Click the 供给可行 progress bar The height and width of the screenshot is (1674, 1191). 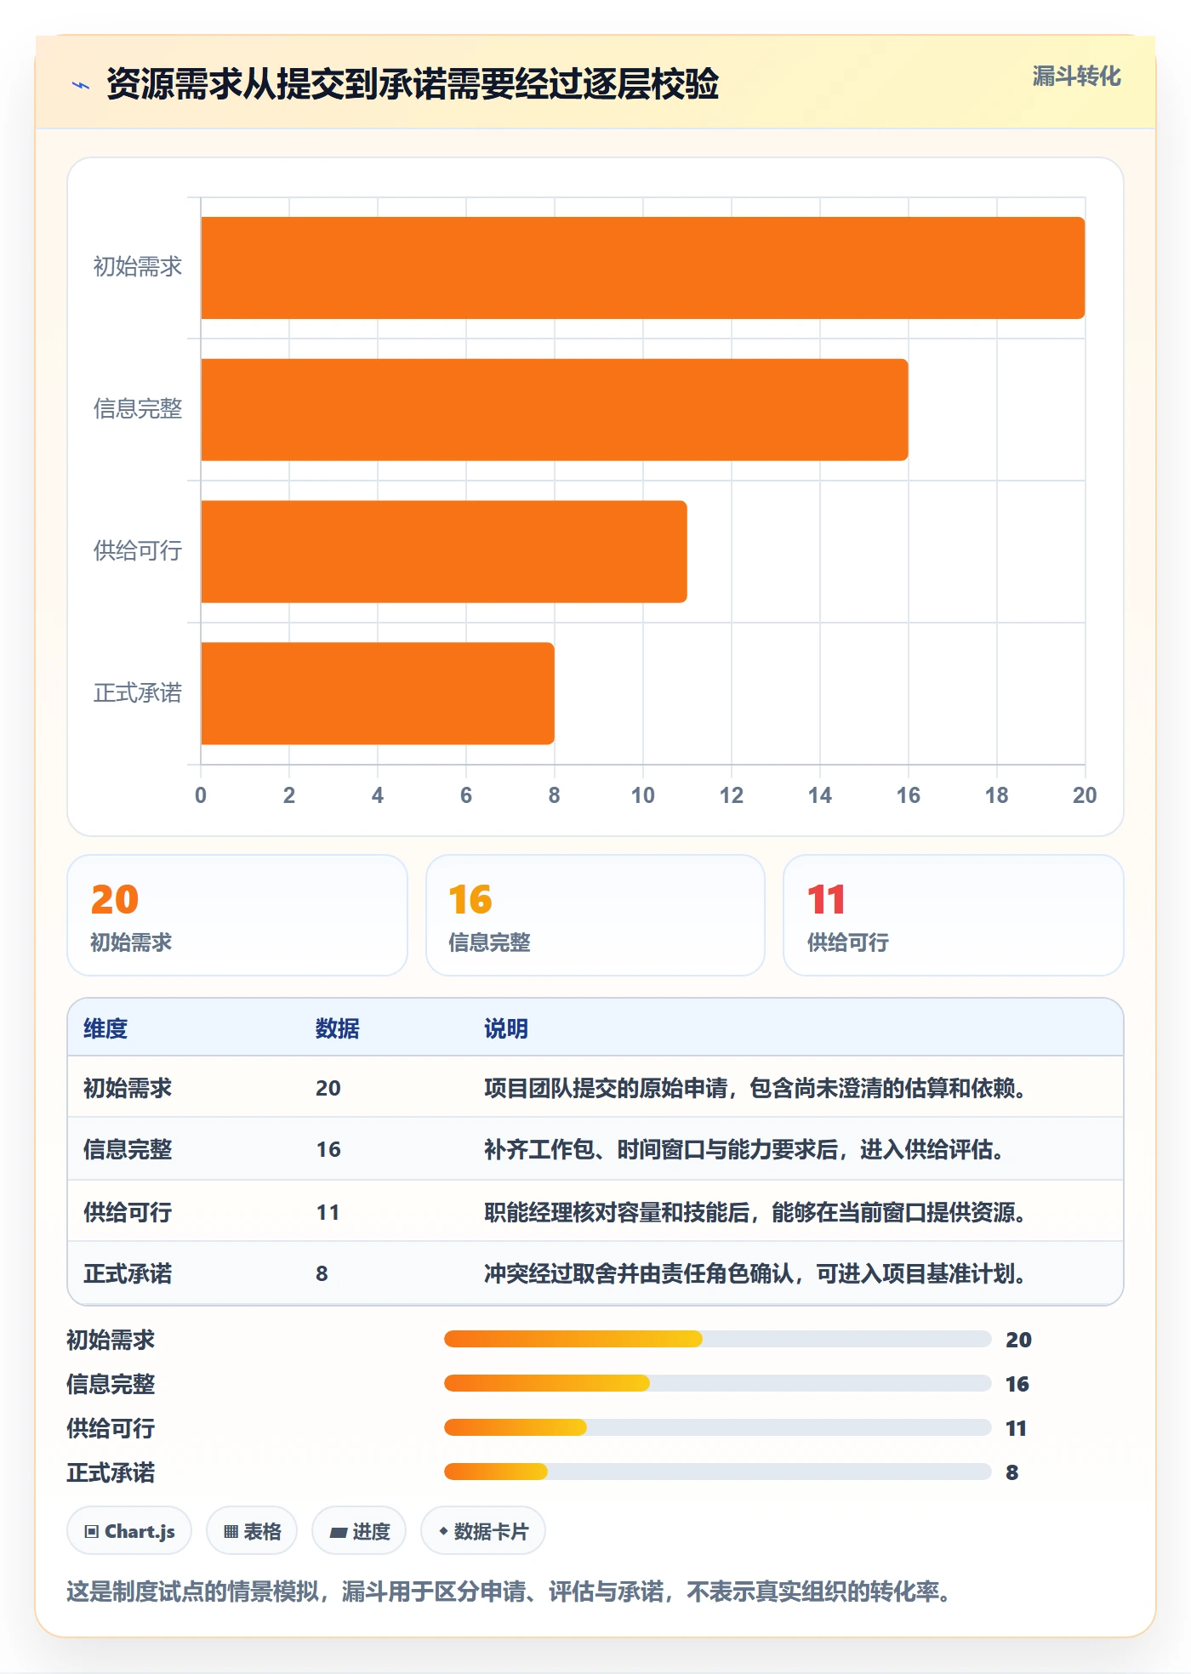point(717,1427)
